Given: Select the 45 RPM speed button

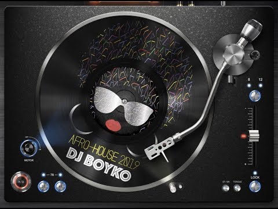Looking at the screenshot, I should (x=60, y=186).
